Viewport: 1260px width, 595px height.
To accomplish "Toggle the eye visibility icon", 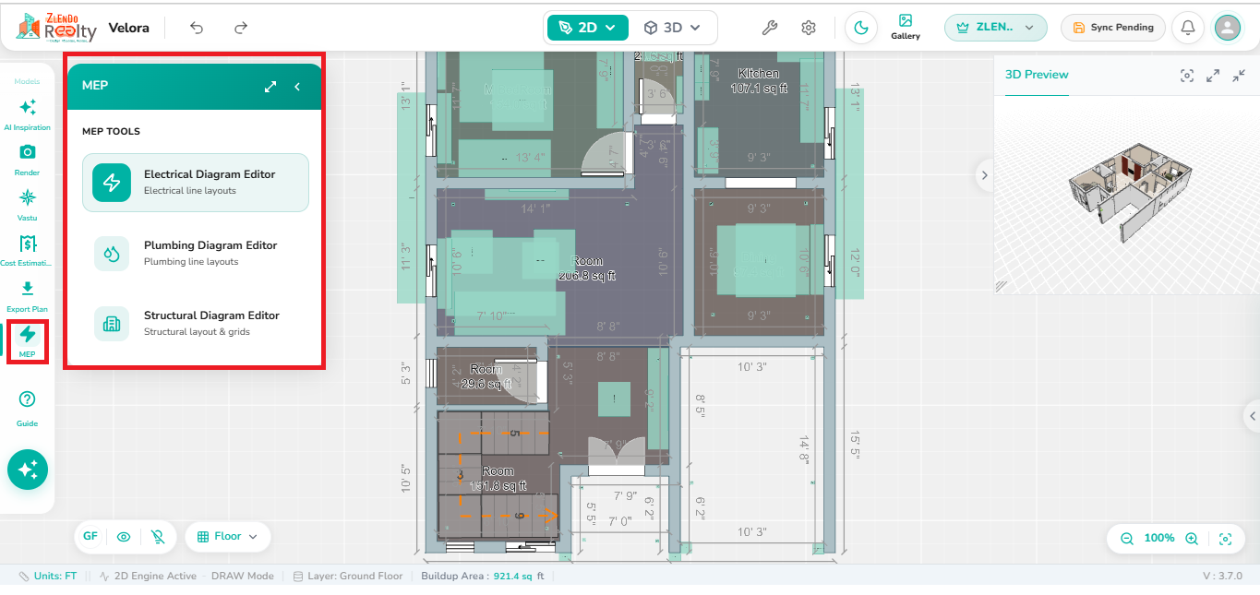I will (x=124, y=536).
